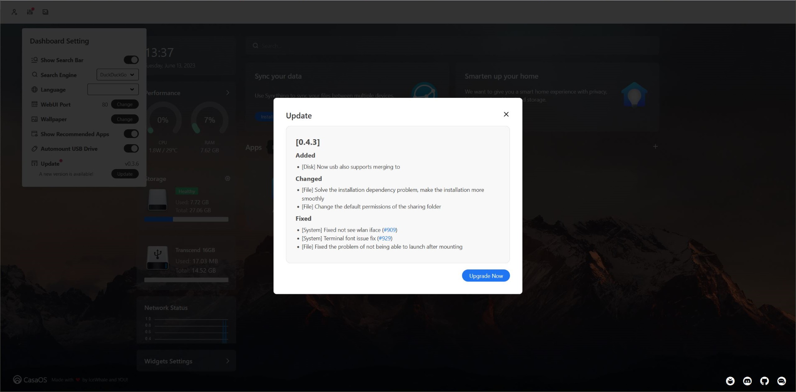Image resolution: width=796 pixels, height=392 pixels.
Task: Click the Upgrade Now button
Action: (x=485, y=276)
